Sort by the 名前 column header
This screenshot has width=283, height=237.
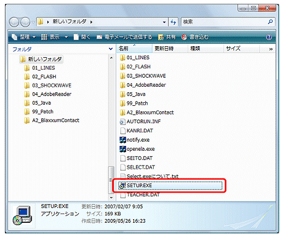[134, 49]
